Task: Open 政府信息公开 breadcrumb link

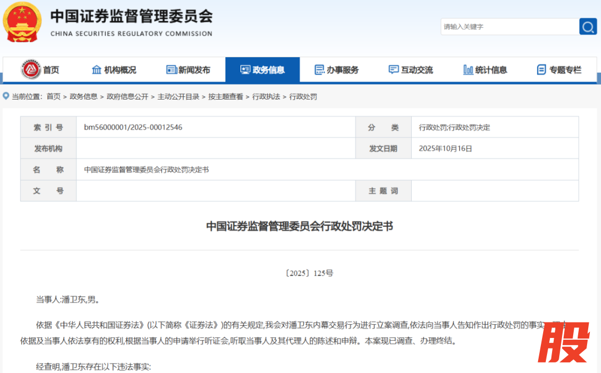Action: click(x=127, y=97)
